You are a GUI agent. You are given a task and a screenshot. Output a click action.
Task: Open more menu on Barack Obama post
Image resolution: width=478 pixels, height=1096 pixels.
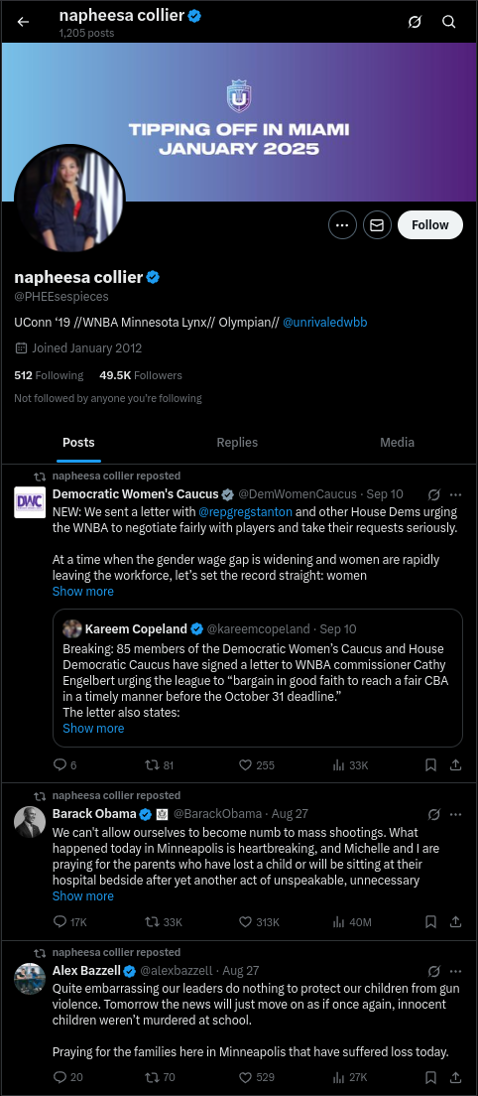[x=455, y=814]
